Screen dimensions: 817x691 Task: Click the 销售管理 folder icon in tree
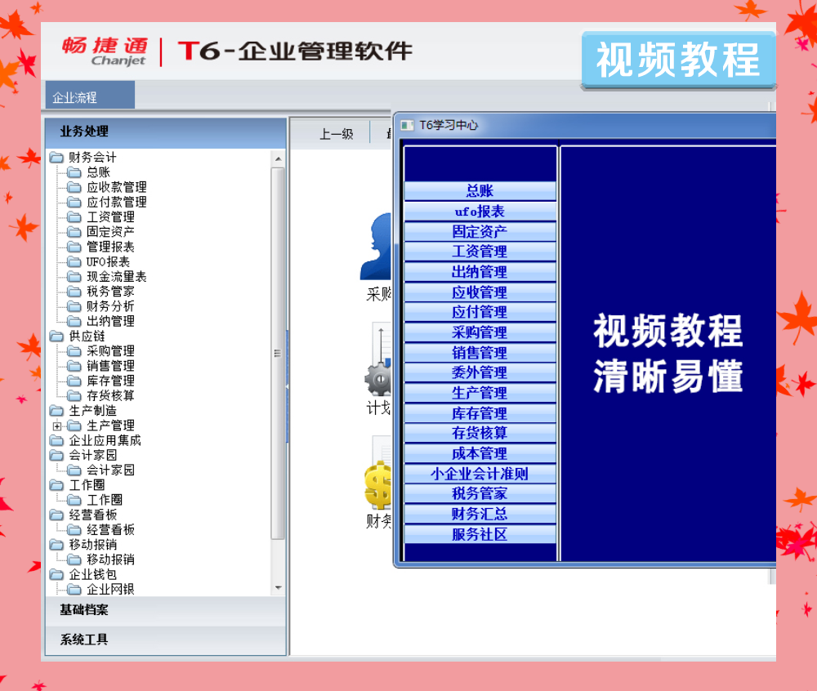click(74, 366)
